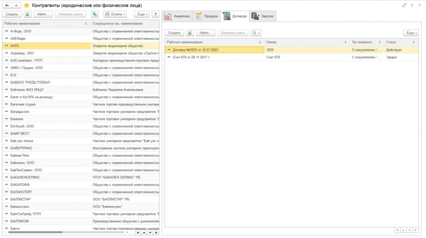This screenshot has height=238, width=426.
Task: Click Создать in the counterparties list toolbar
Action: coord(12,14)
